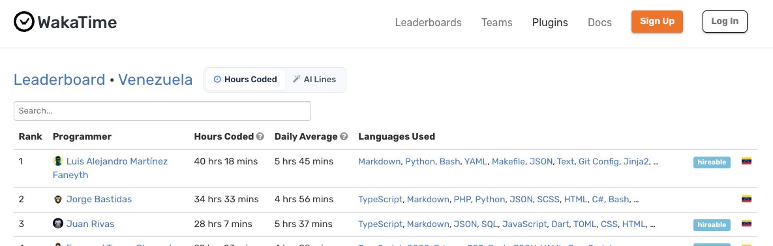Click the Programmer column header
773x246 pixels.
point(82,136)
